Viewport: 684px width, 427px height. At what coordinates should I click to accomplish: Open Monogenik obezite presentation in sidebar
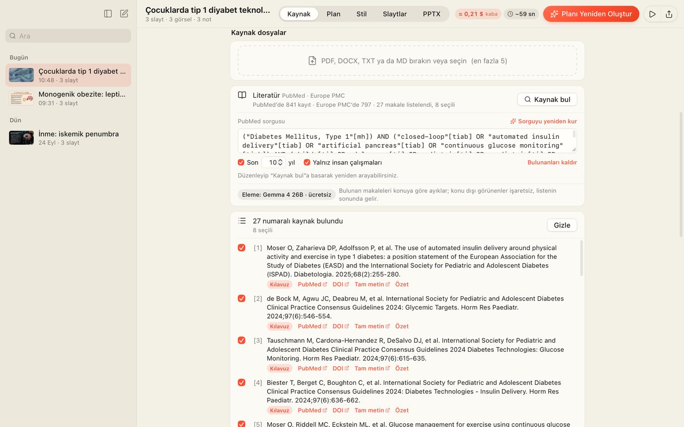coord(68,98)
